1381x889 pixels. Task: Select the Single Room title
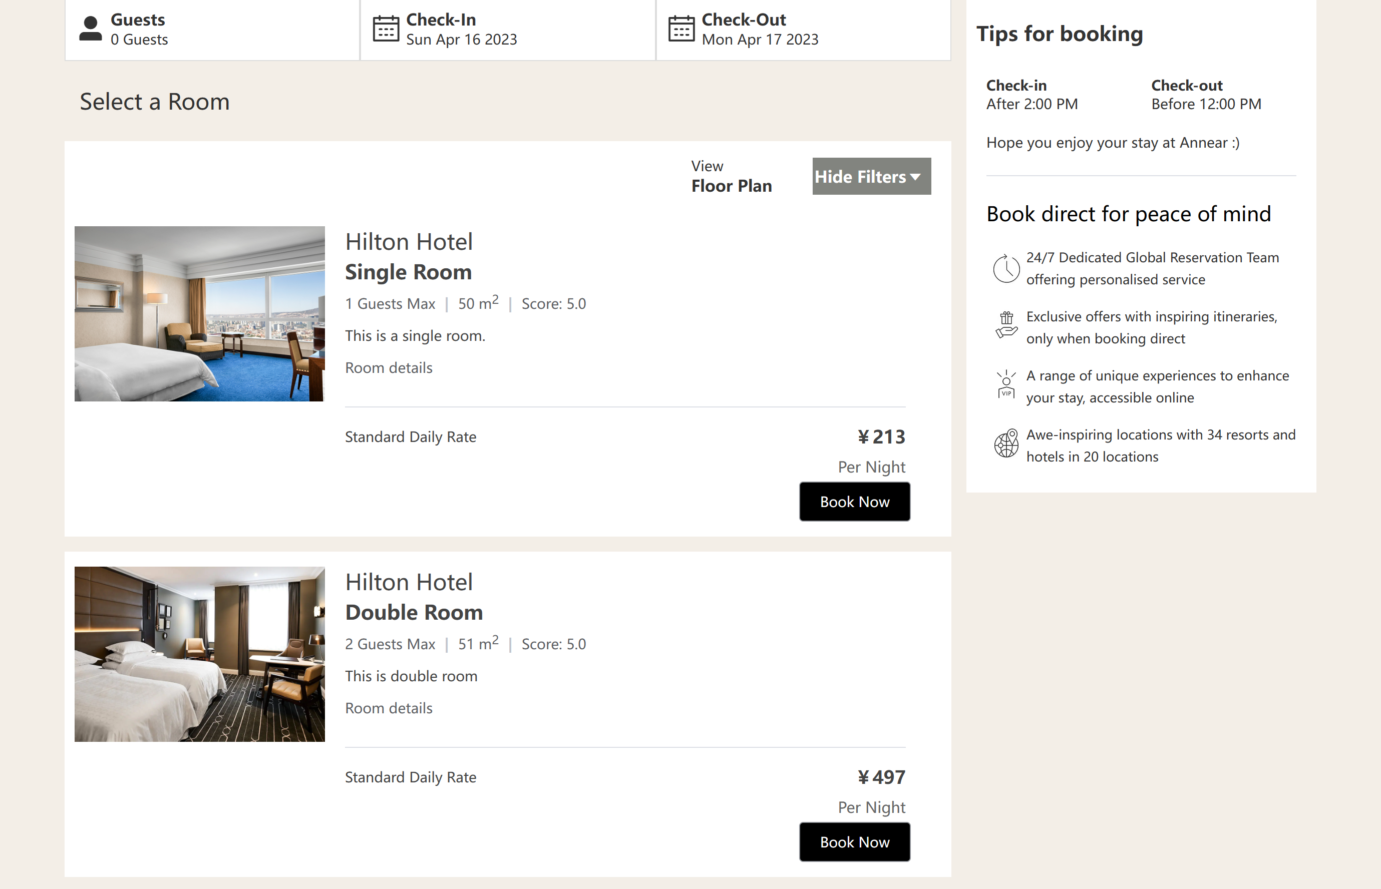409,272
